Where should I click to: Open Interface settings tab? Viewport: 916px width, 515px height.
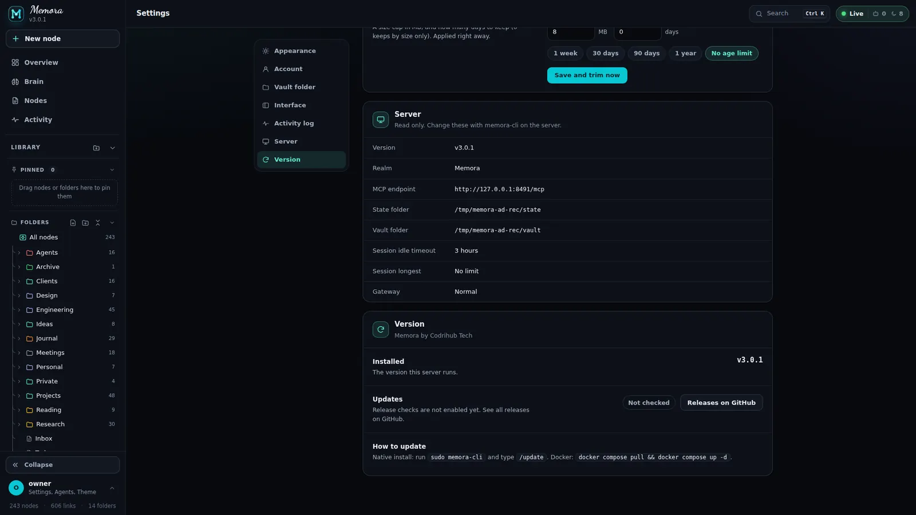pos(301,105)
